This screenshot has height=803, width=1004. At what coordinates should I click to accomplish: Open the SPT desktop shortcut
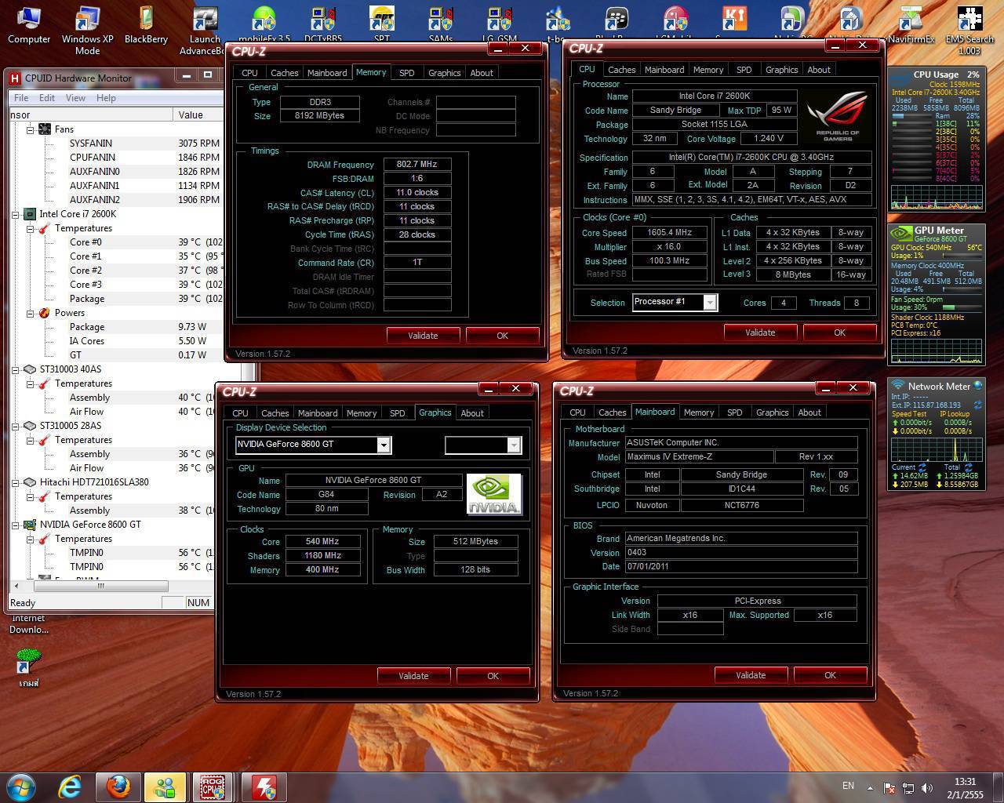point(382,24)
